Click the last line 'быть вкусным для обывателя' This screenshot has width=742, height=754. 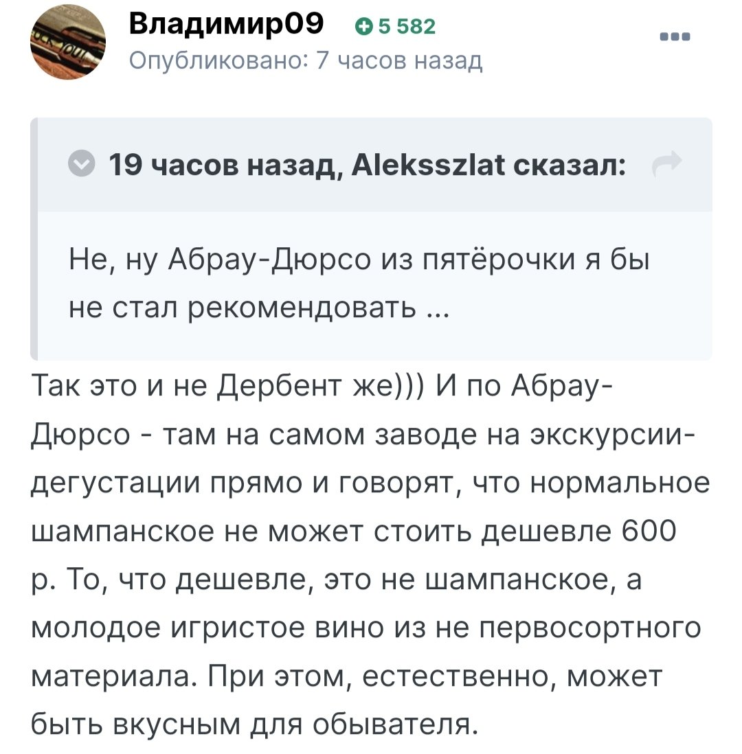pos(255,724)
